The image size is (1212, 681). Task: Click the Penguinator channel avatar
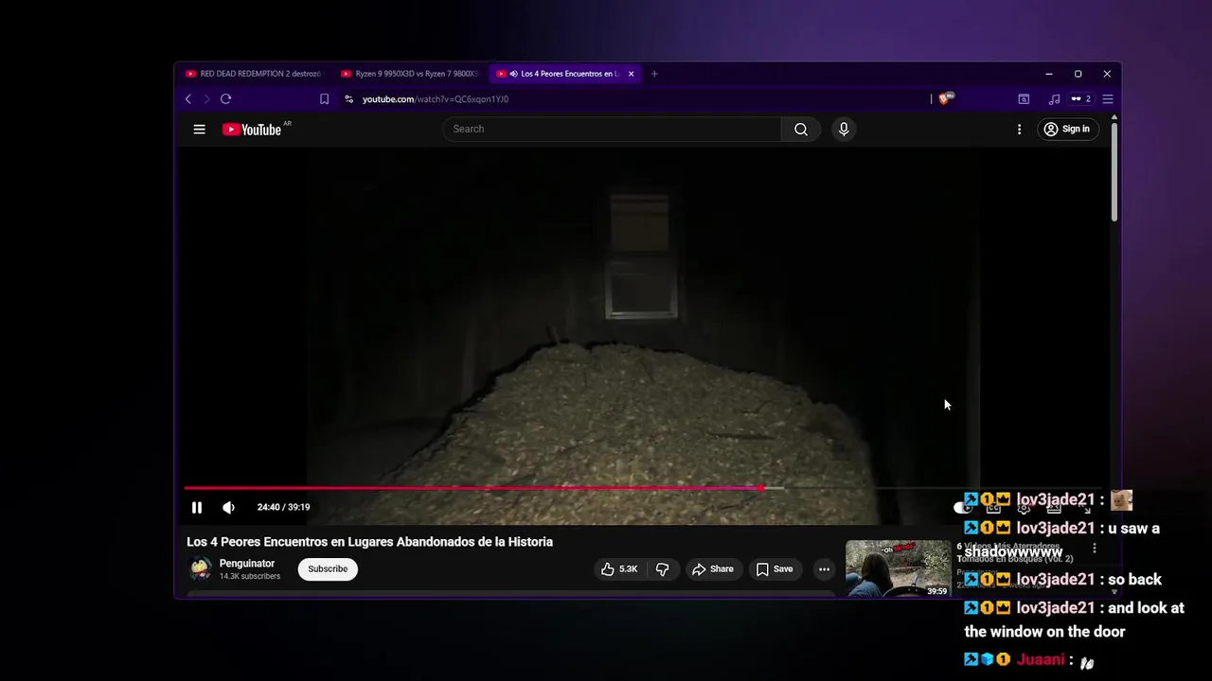pyautogui.click(x=201, y=568)
